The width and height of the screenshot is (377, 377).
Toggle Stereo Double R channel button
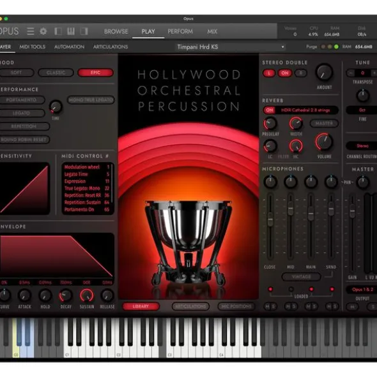point(300,73)
